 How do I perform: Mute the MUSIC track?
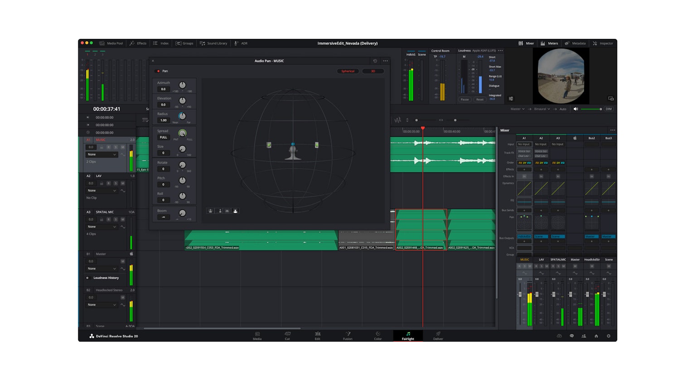122,147
